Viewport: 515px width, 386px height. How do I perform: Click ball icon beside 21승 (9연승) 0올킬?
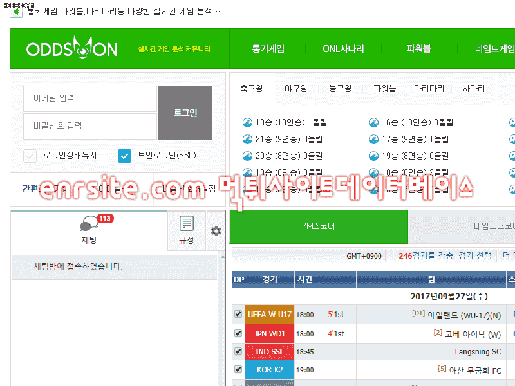point(247,140)
